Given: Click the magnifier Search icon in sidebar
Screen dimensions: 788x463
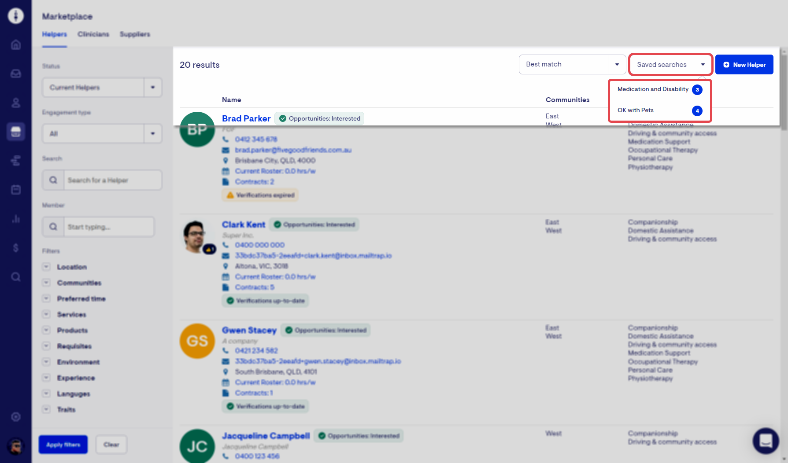Looking at the screenshot, I should (16, 277).
